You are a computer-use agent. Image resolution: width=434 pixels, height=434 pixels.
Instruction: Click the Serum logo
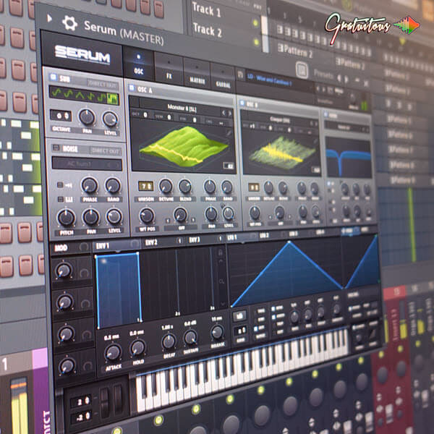[82, 55]
